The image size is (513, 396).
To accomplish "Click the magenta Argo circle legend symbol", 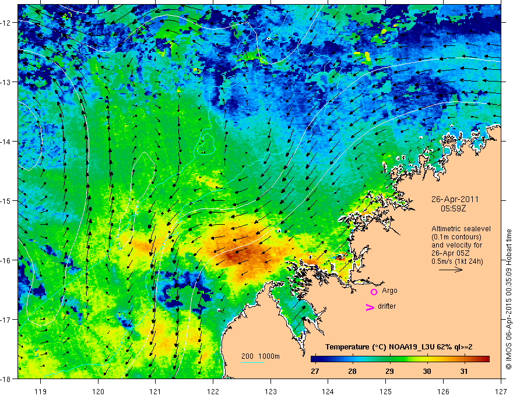I will pos(374,291).
